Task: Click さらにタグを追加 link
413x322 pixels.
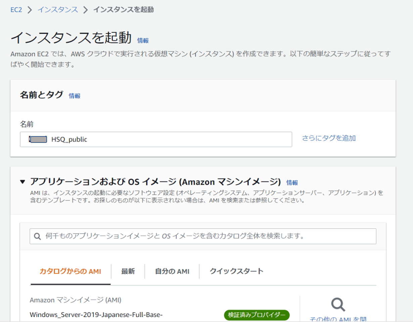Action: (x=329, y=138)
